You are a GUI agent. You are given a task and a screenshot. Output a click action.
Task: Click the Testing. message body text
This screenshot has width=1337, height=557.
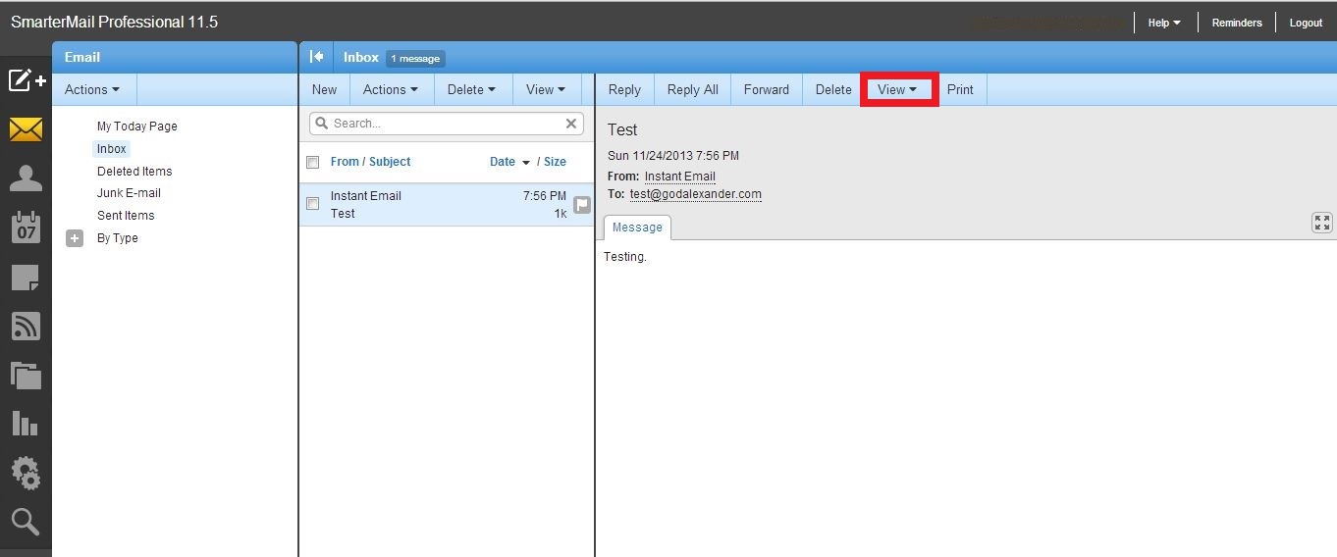[x=625, y=257]
